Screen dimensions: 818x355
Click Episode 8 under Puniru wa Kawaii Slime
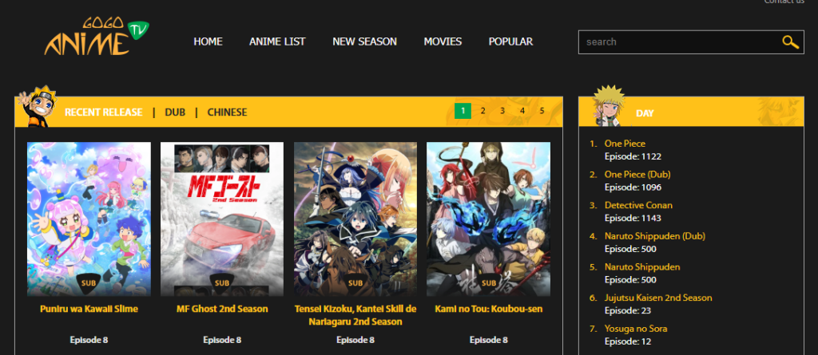(x=89, y=340)
